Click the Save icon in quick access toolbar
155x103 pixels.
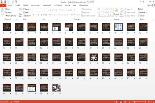click(x=5, y=2)
